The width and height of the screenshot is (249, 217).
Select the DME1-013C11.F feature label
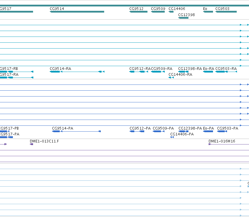tap(44, 141)
